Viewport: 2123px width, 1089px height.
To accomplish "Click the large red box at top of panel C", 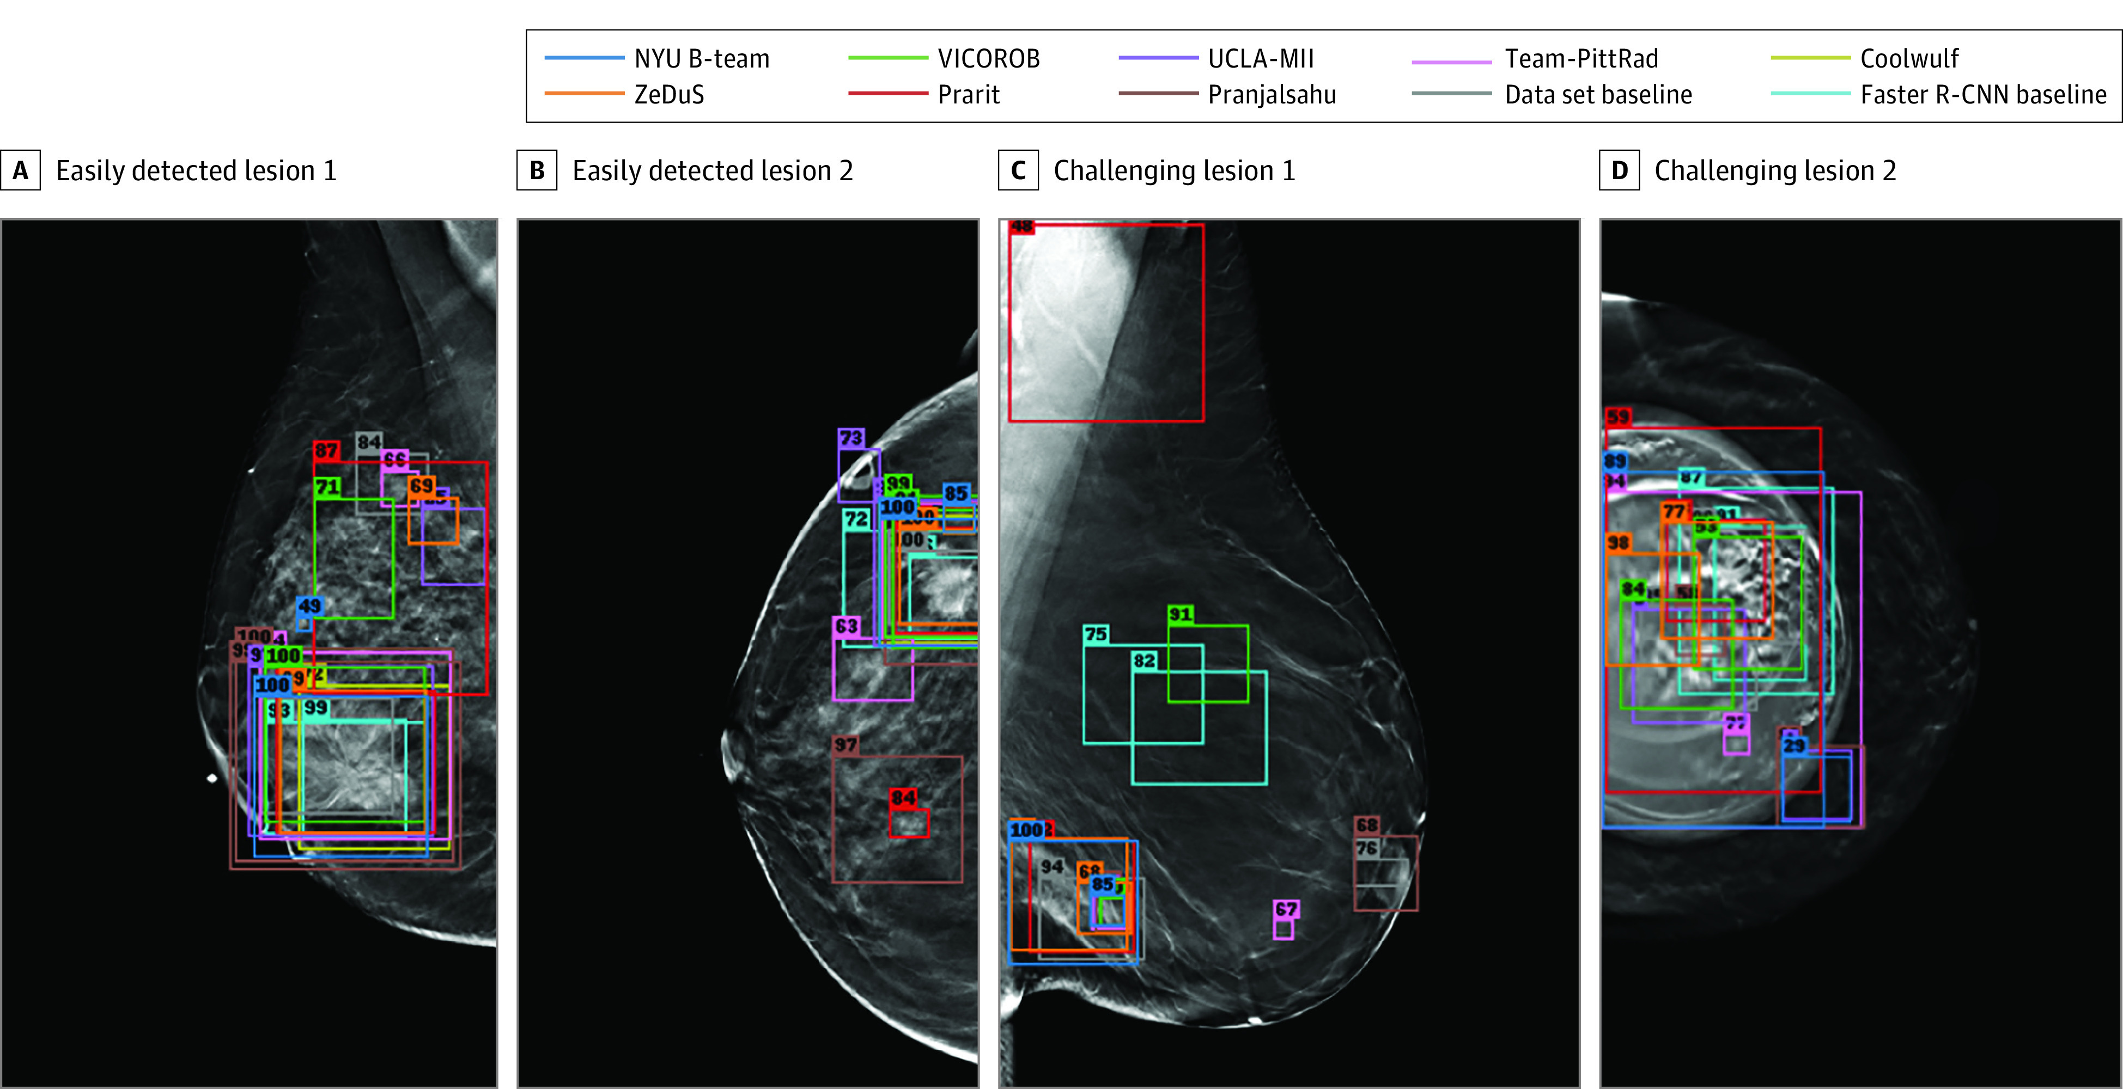I will click(1106, 323).
